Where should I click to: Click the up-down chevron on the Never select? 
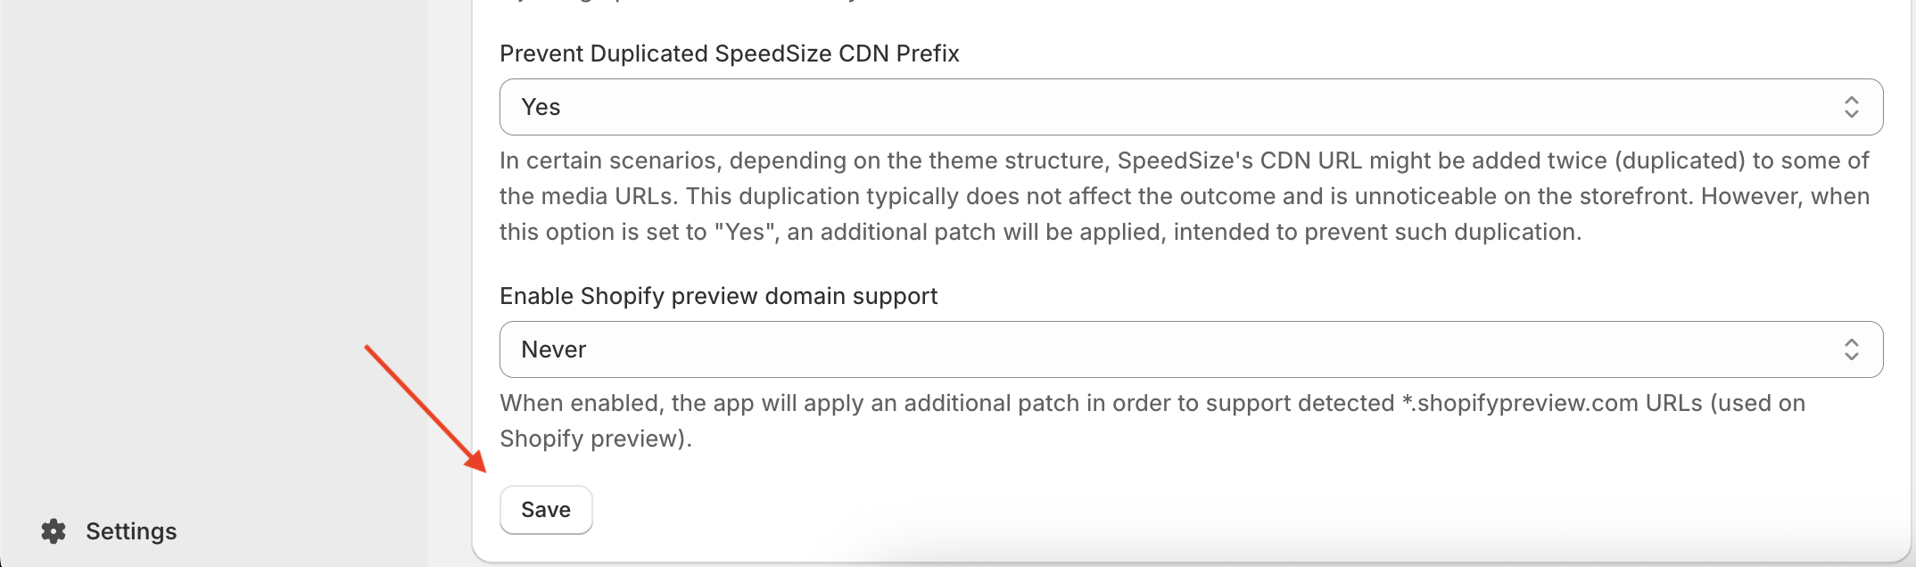click(1851, 349)
